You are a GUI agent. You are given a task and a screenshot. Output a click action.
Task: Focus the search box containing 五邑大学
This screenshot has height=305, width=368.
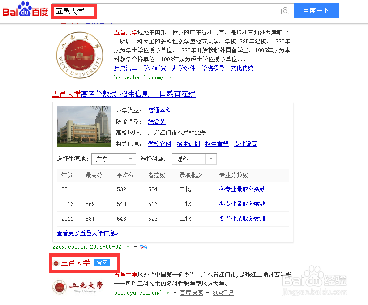[x=172, y=11]
